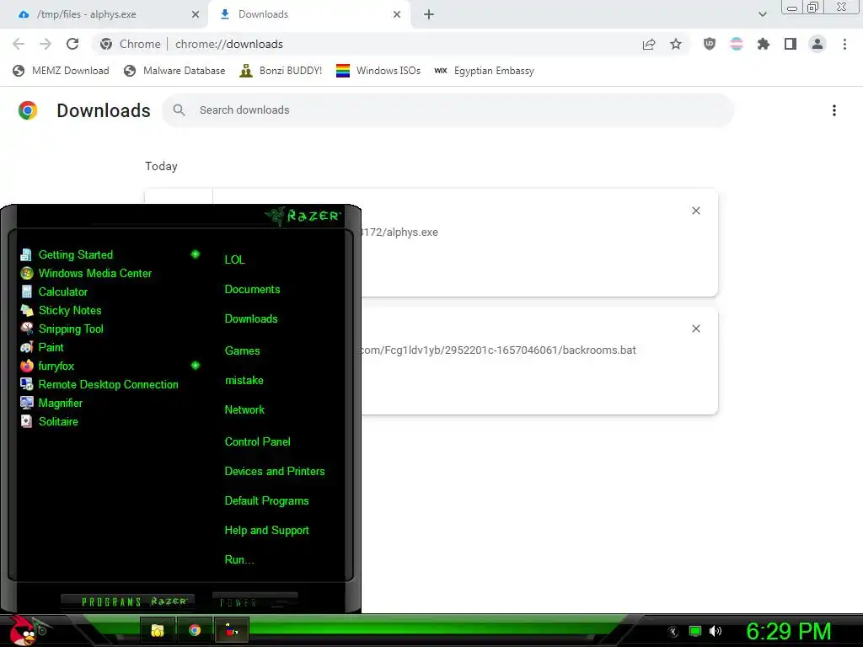This screenshot has height=647, width=863.
Task: Launch Magnifier
Action: click(51, 403)
